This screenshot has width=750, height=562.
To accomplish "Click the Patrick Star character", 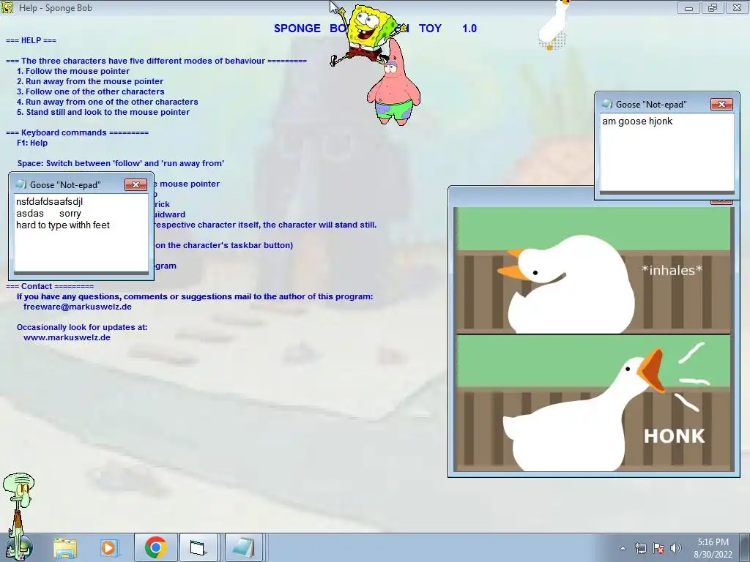I will coord(393,83).
